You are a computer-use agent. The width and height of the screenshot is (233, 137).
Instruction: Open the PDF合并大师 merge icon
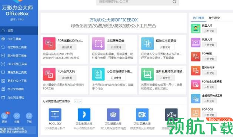pos(49,74)
